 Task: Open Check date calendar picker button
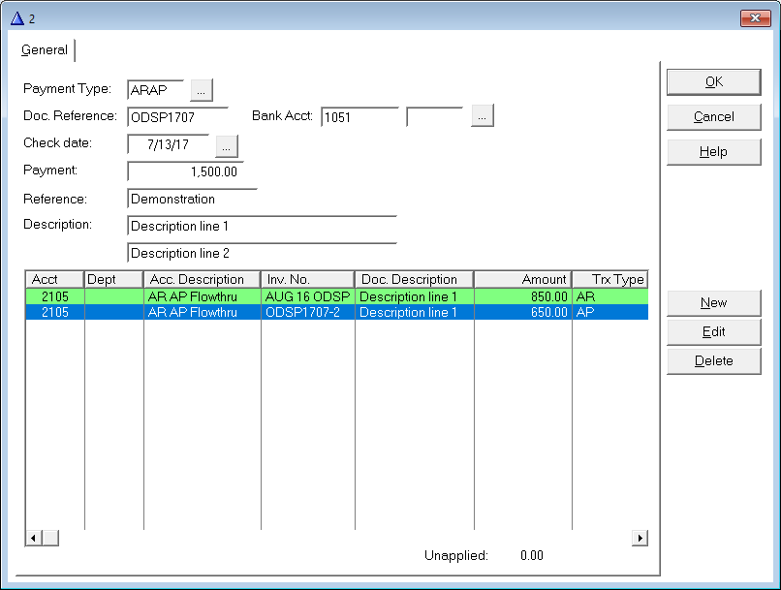(226, 145)
